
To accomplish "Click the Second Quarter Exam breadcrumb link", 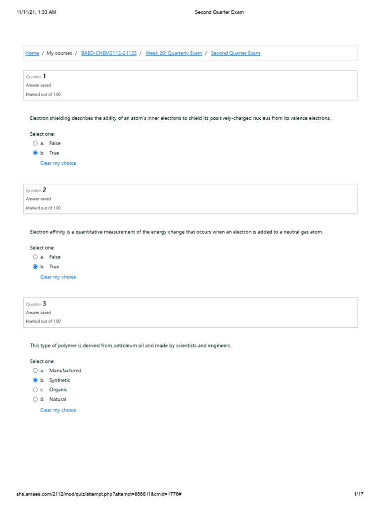I will point(236,53).
